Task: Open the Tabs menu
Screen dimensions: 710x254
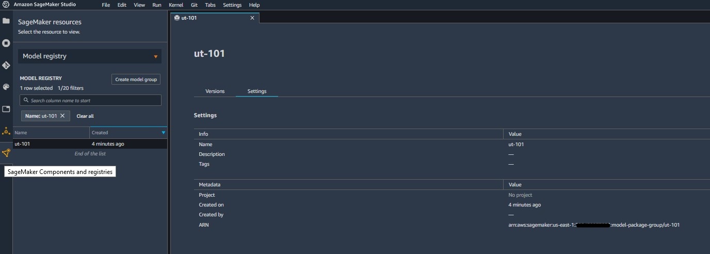Action: (211, 5)
